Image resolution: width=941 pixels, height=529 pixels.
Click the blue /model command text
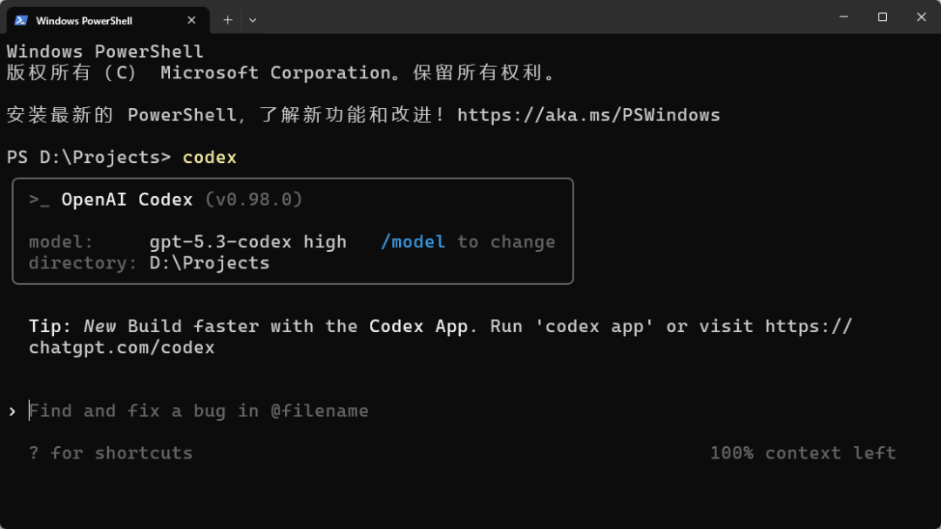(x=413, y=241)
